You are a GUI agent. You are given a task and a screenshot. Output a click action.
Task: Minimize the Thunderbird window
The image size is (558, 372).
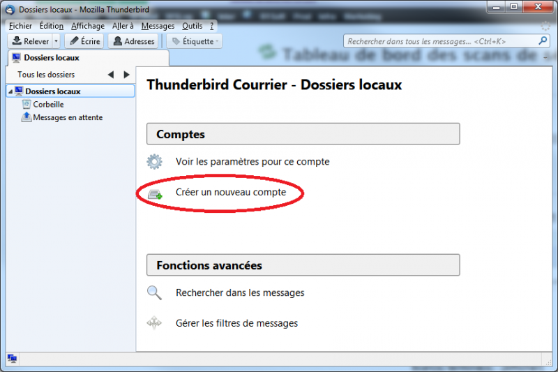[496, 7]
